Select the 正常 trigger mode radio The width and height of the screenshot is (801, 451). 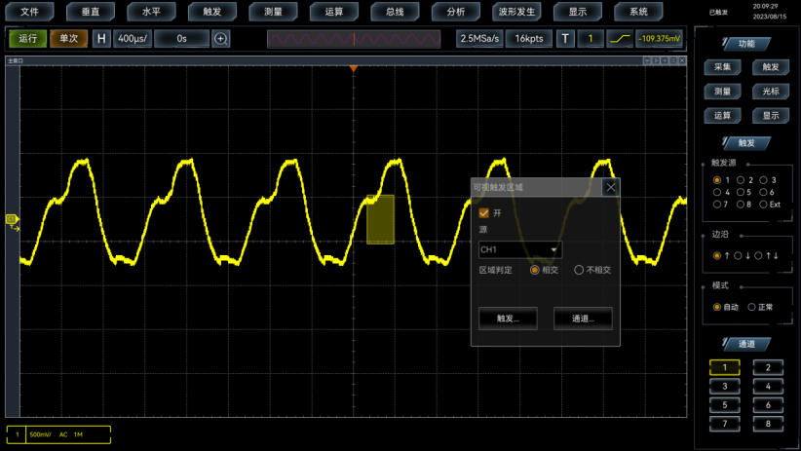[x=752, y=307]
